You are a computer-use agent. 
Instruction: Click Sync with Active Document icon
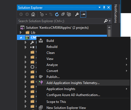[x=51, y=14]
